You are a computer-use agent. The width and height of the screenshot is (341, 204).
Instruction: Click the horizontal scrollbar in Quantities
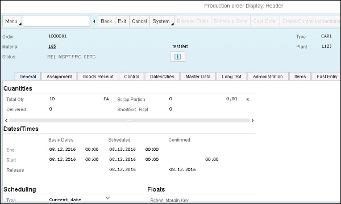tap(130, 120)
